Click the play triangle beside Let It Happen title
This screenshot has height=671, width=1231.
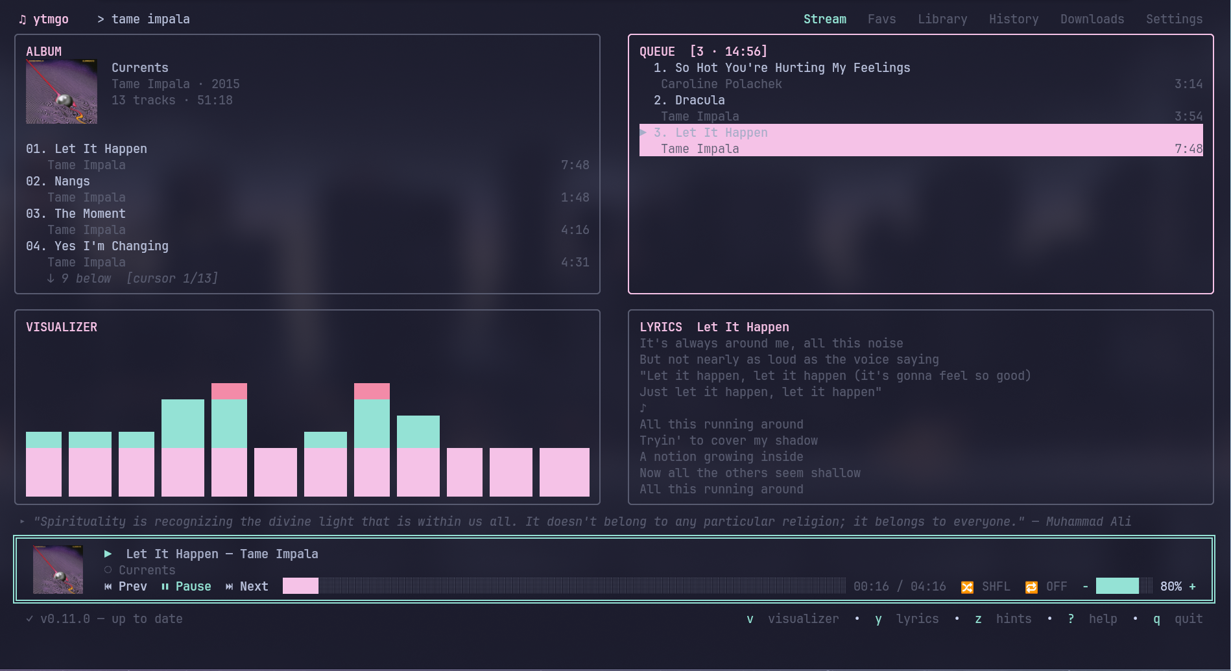(108, 554)
